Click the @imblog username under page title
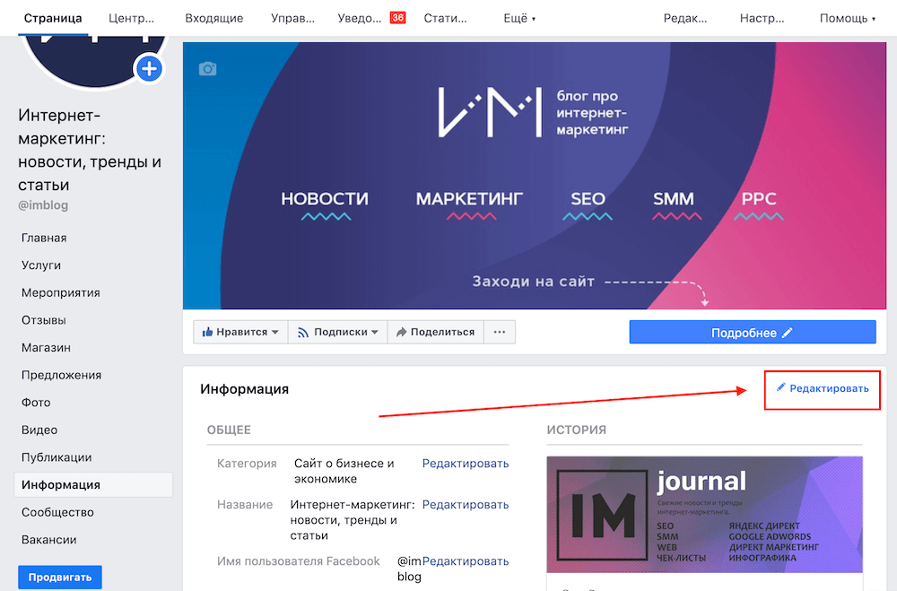The image size is (897, 591). [x=43, y=205]
